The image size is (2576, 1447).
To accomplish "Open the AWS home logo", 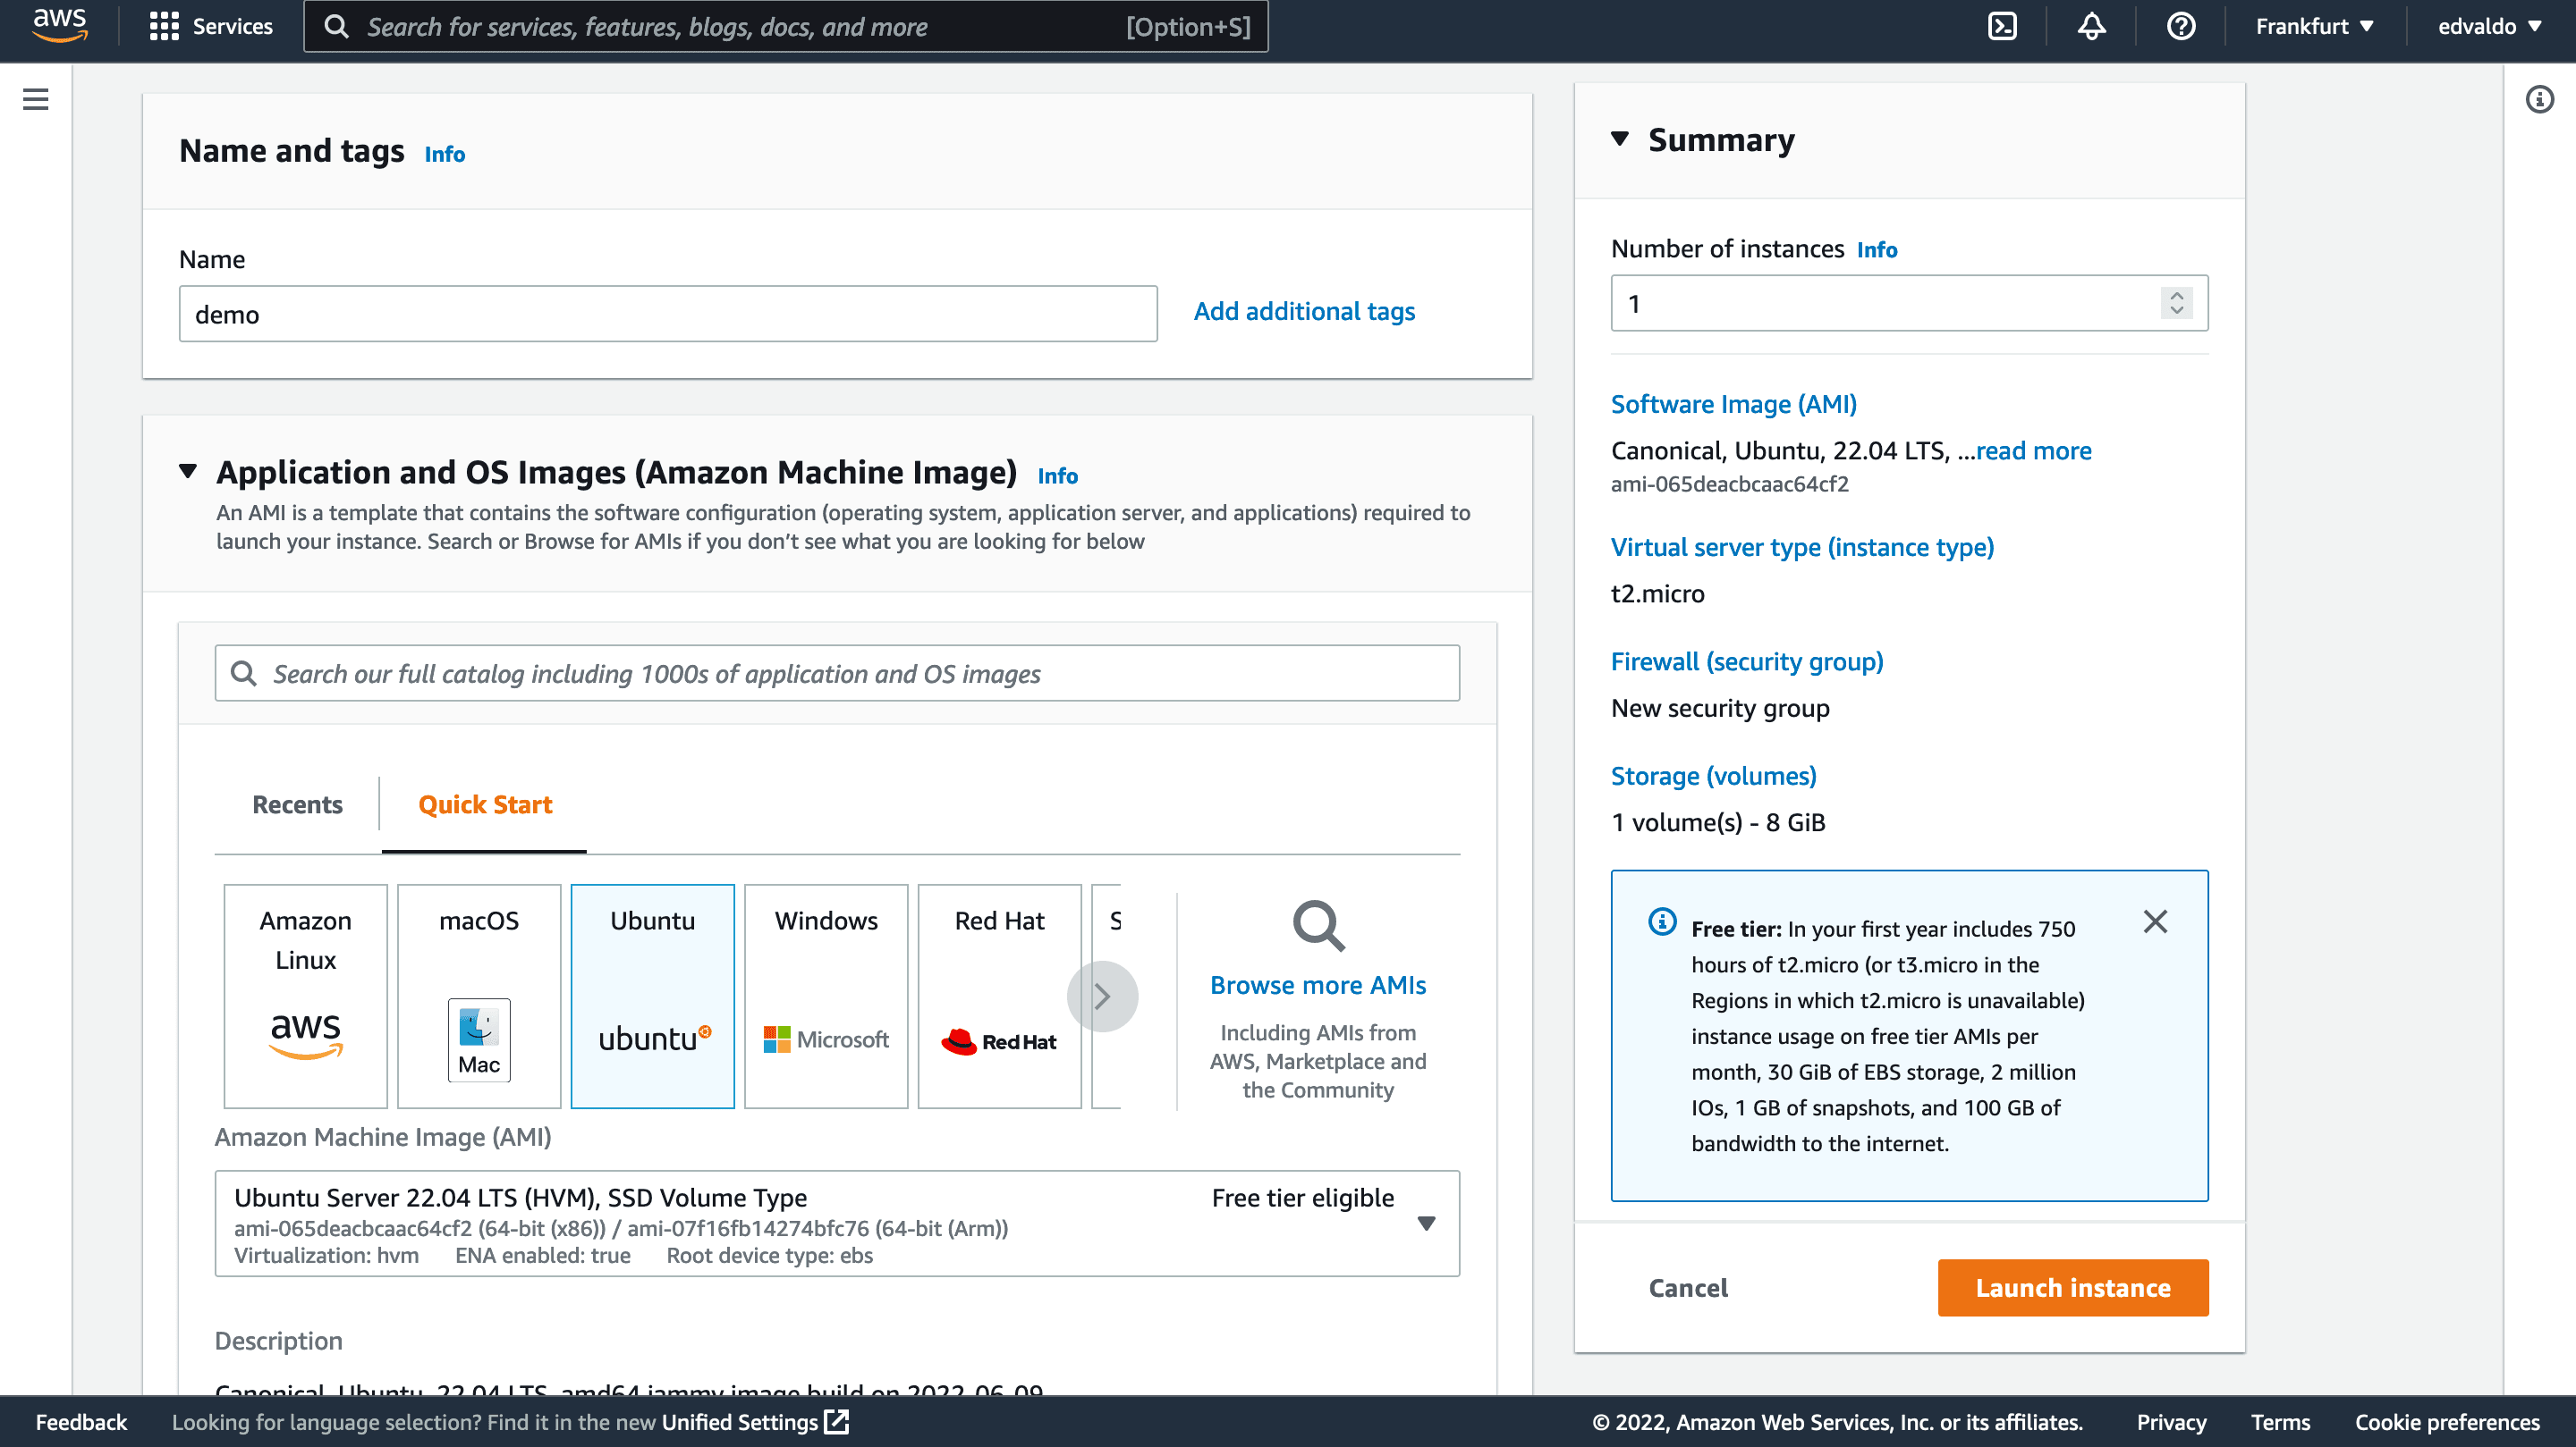I will pyautogui.click(x=59, y=26).
